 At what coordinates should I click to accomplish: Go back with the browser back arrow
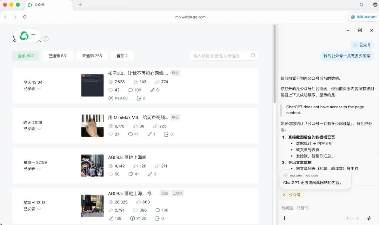(x=5, y=17)
